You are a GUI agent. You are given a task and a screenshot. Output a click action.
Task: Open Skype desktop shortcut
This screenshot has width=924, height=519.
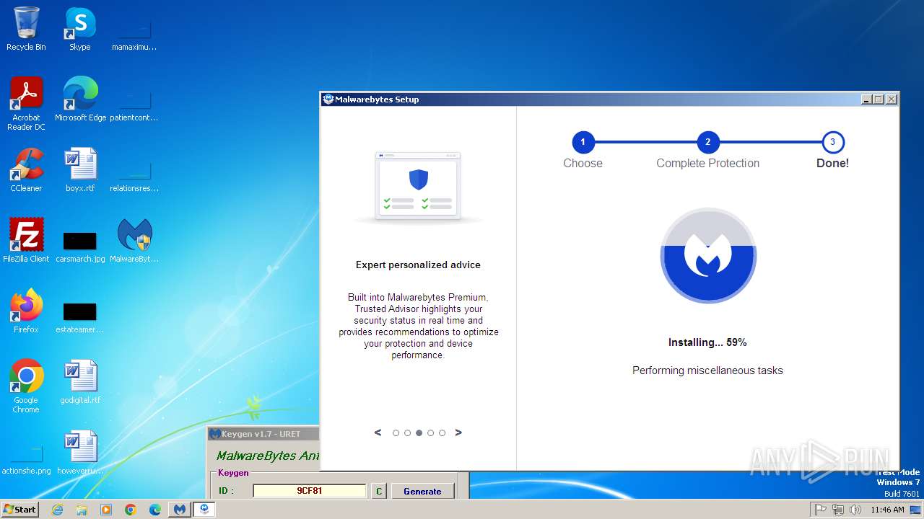pyautogui.click(x=79, y=29)
